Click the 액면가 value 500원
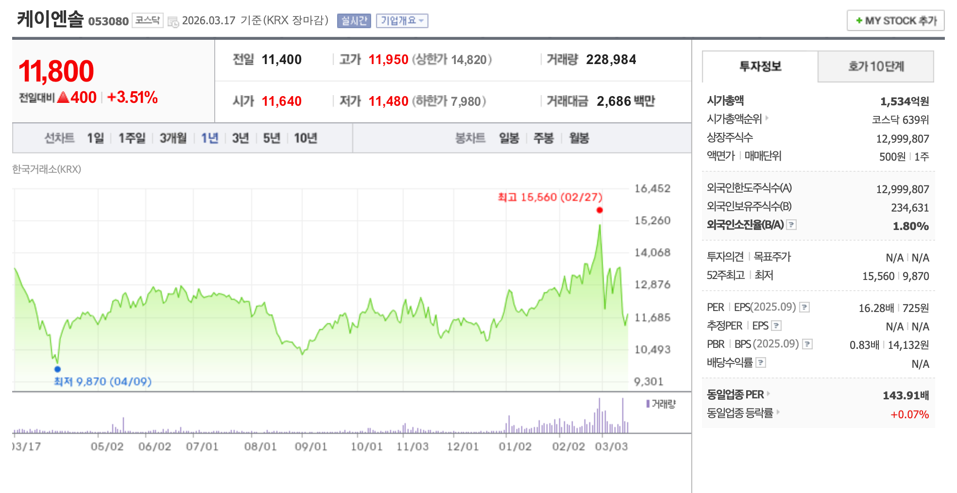The image size is (957, 493). coord(892,157)
